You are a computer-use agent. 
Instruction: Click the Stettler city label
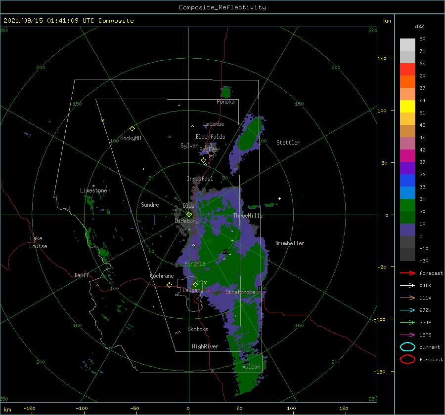coord(288,143)
